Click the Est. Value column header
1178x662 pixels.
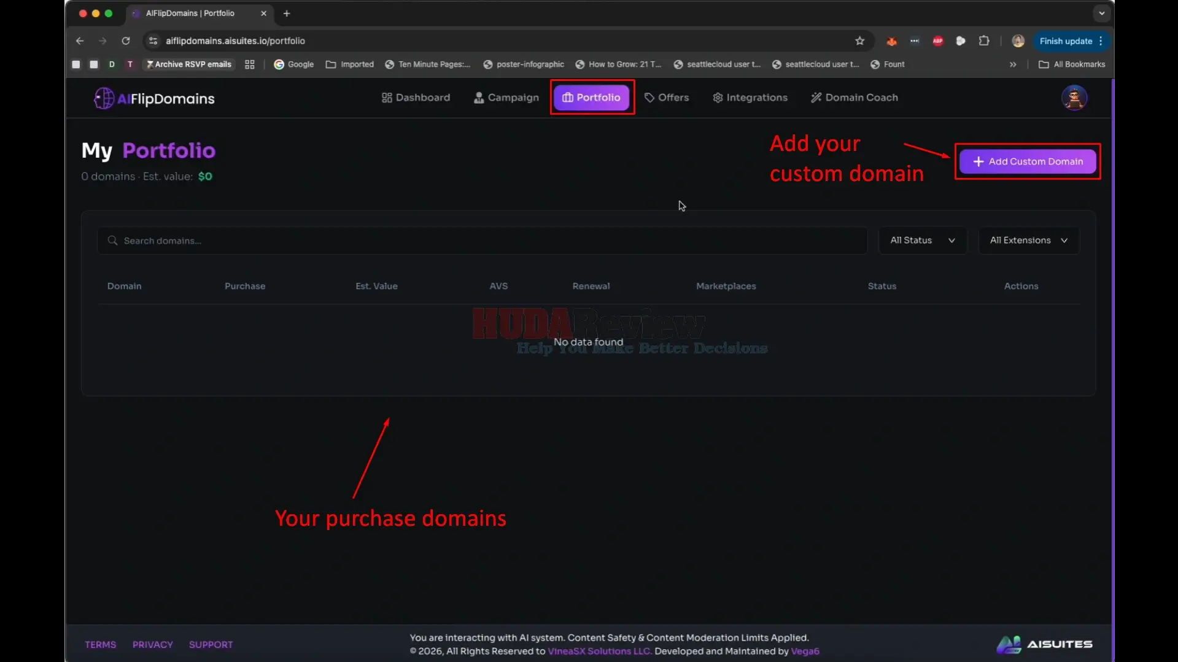[376, 286]
